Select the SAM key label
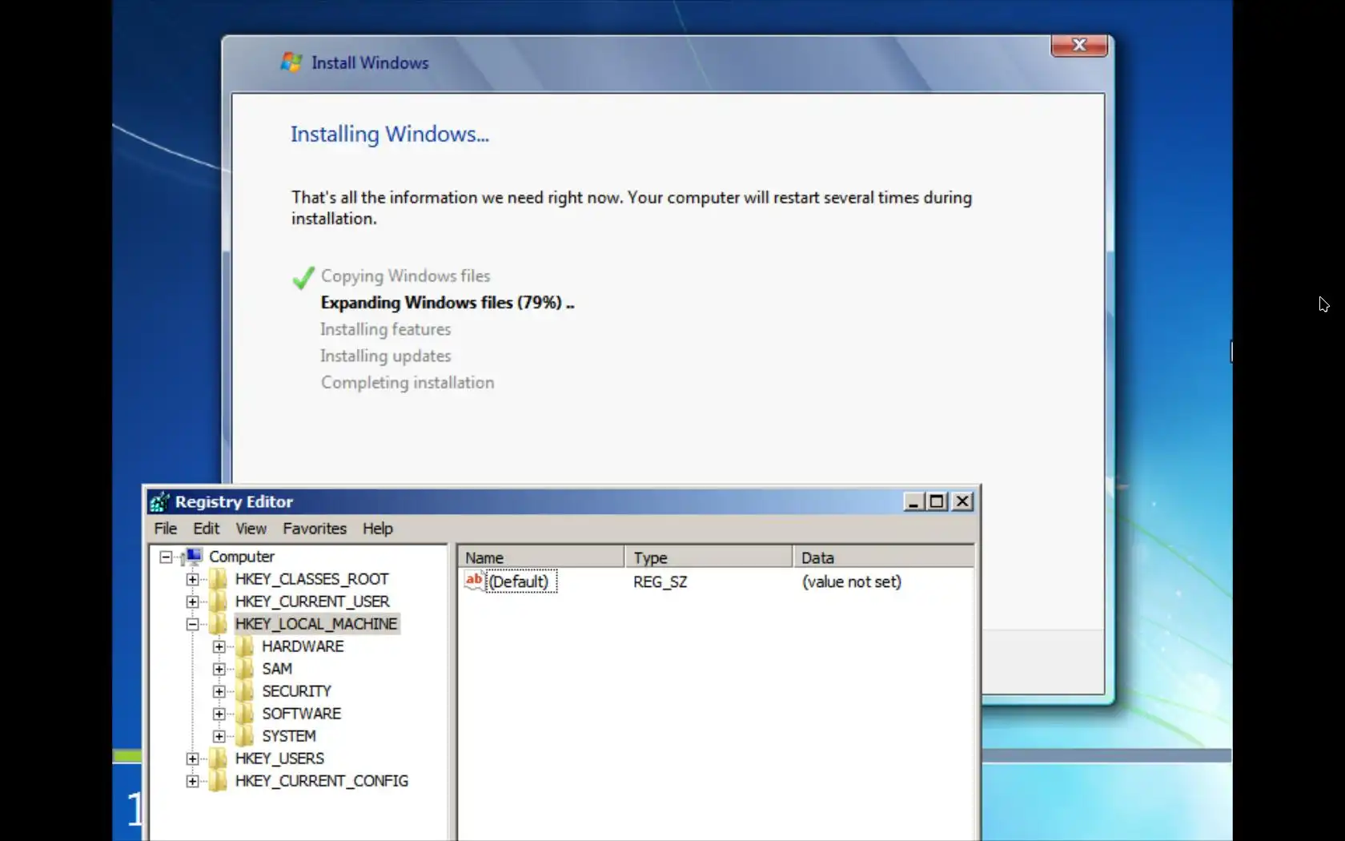The image size is (1345, 841). [x=277, y=669]
